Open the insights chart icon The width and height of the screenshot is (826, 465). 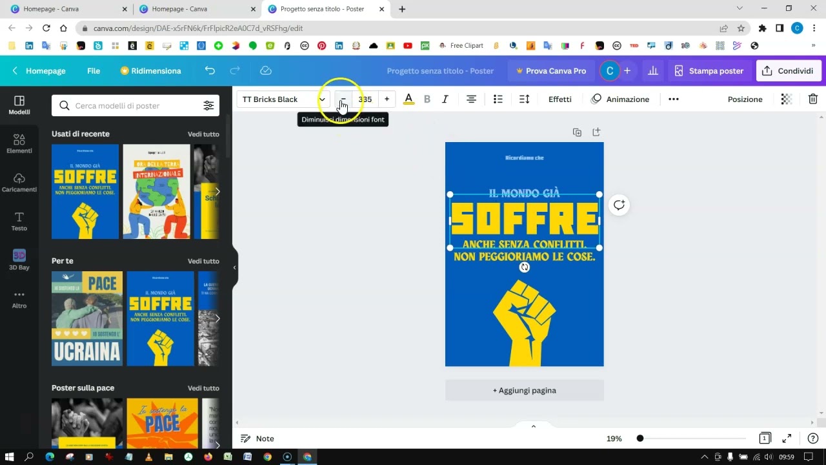653,71
